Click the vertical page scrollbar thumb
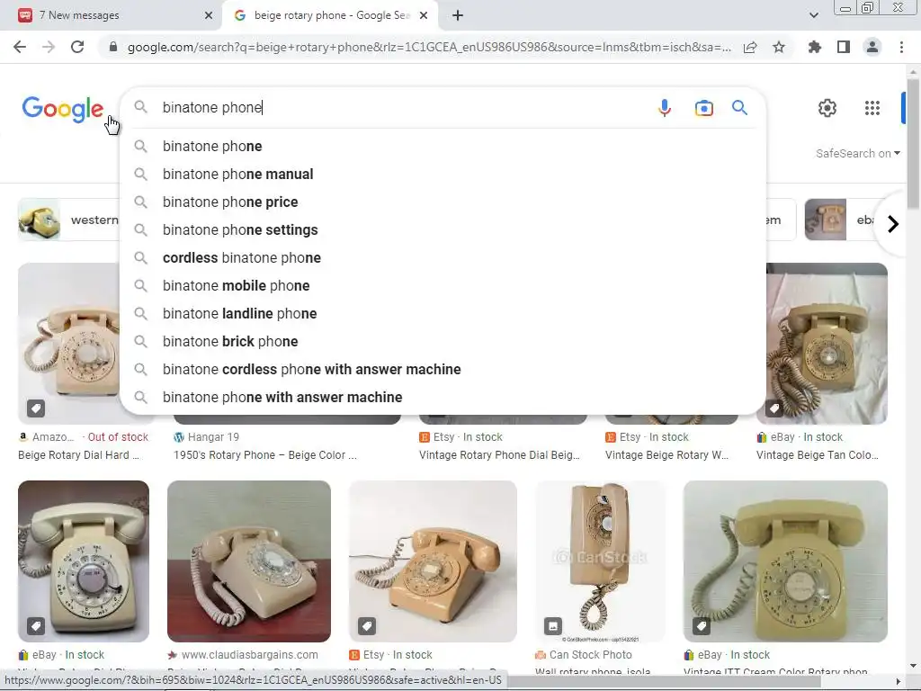The width and height of the screenshot is (921, 691). click(x=913, y=144)
